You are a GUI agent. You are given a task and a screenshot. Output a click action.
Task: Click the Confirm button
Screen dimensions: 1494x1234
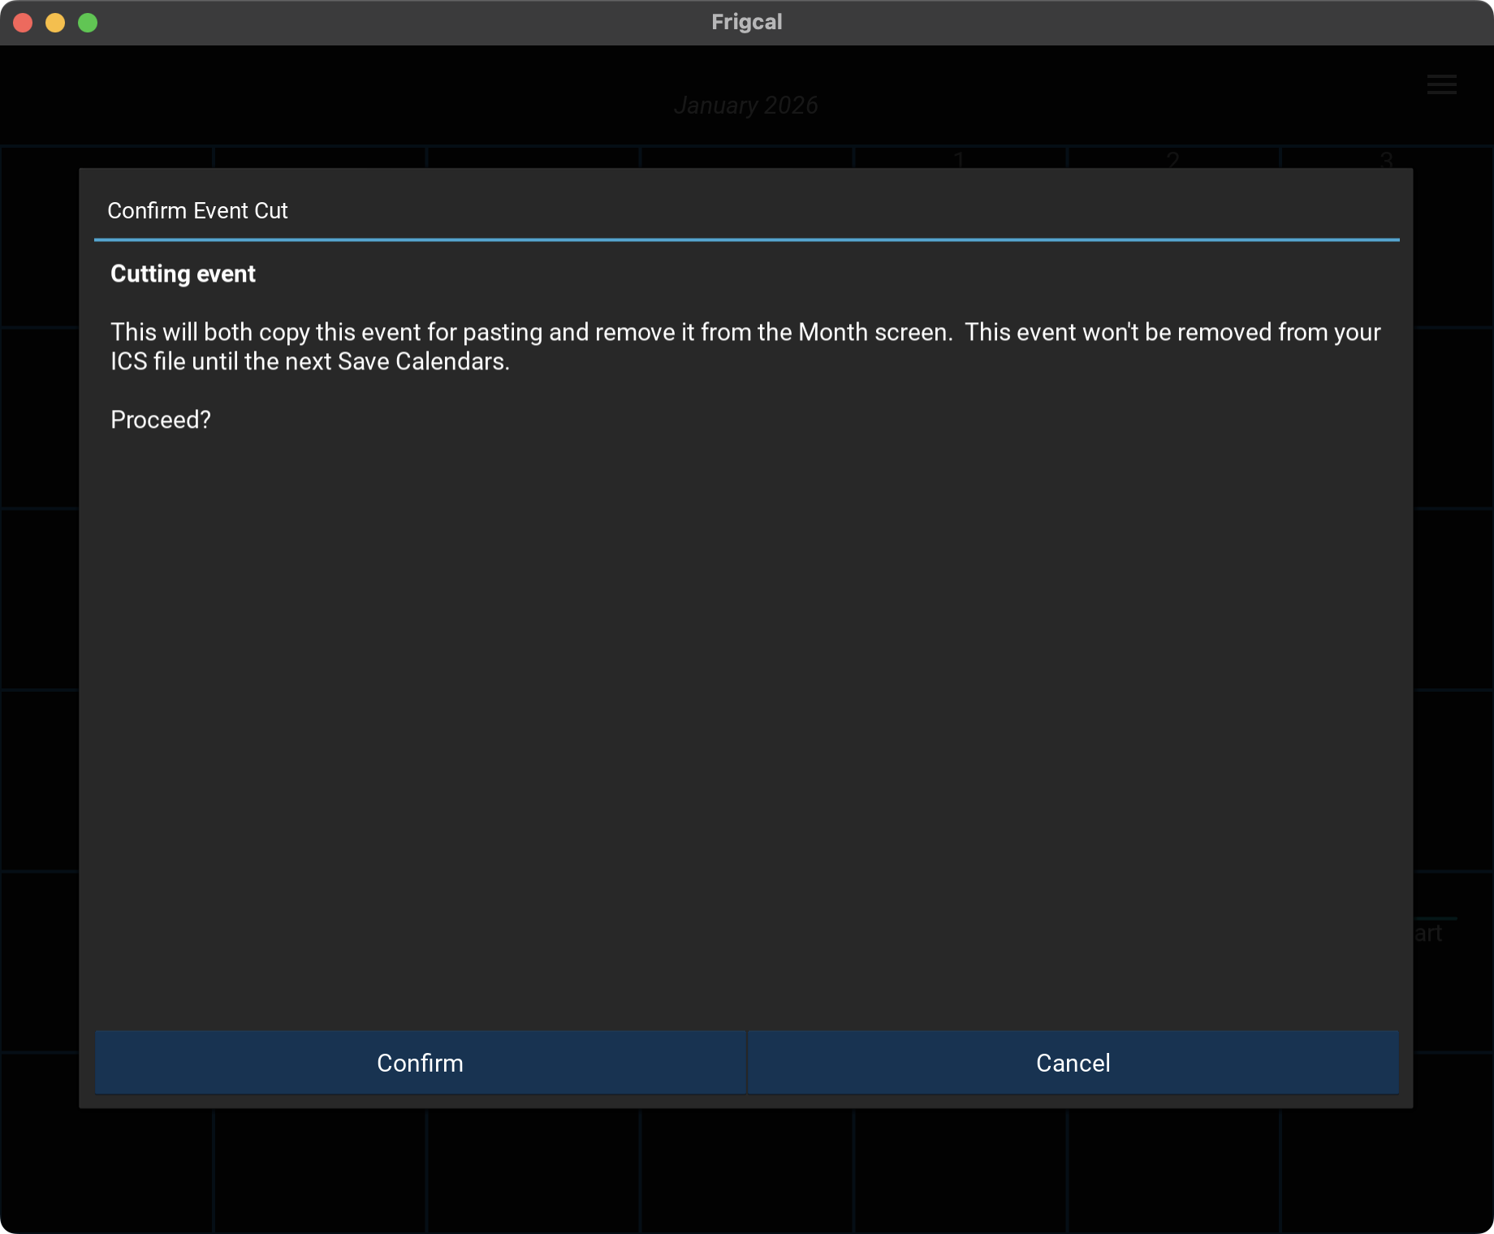[420, 1063]
